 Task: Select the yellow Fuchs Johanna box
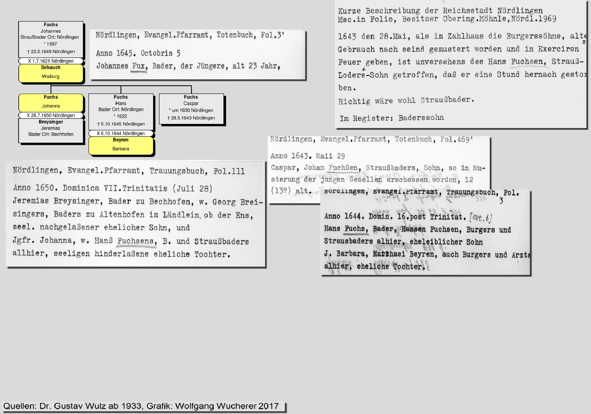point(51,102)
